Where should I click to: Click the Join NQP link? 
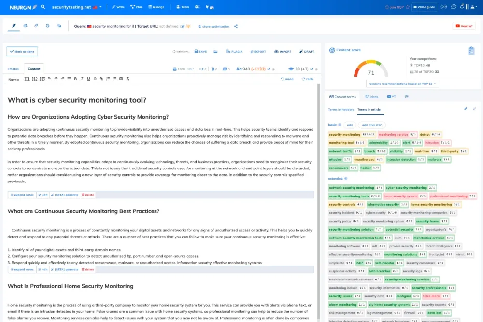(397, 7)
